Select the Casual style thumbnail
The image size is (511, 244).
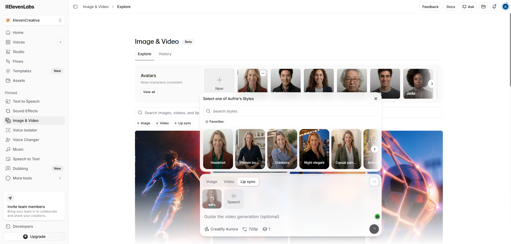click(x=346, y=149)
